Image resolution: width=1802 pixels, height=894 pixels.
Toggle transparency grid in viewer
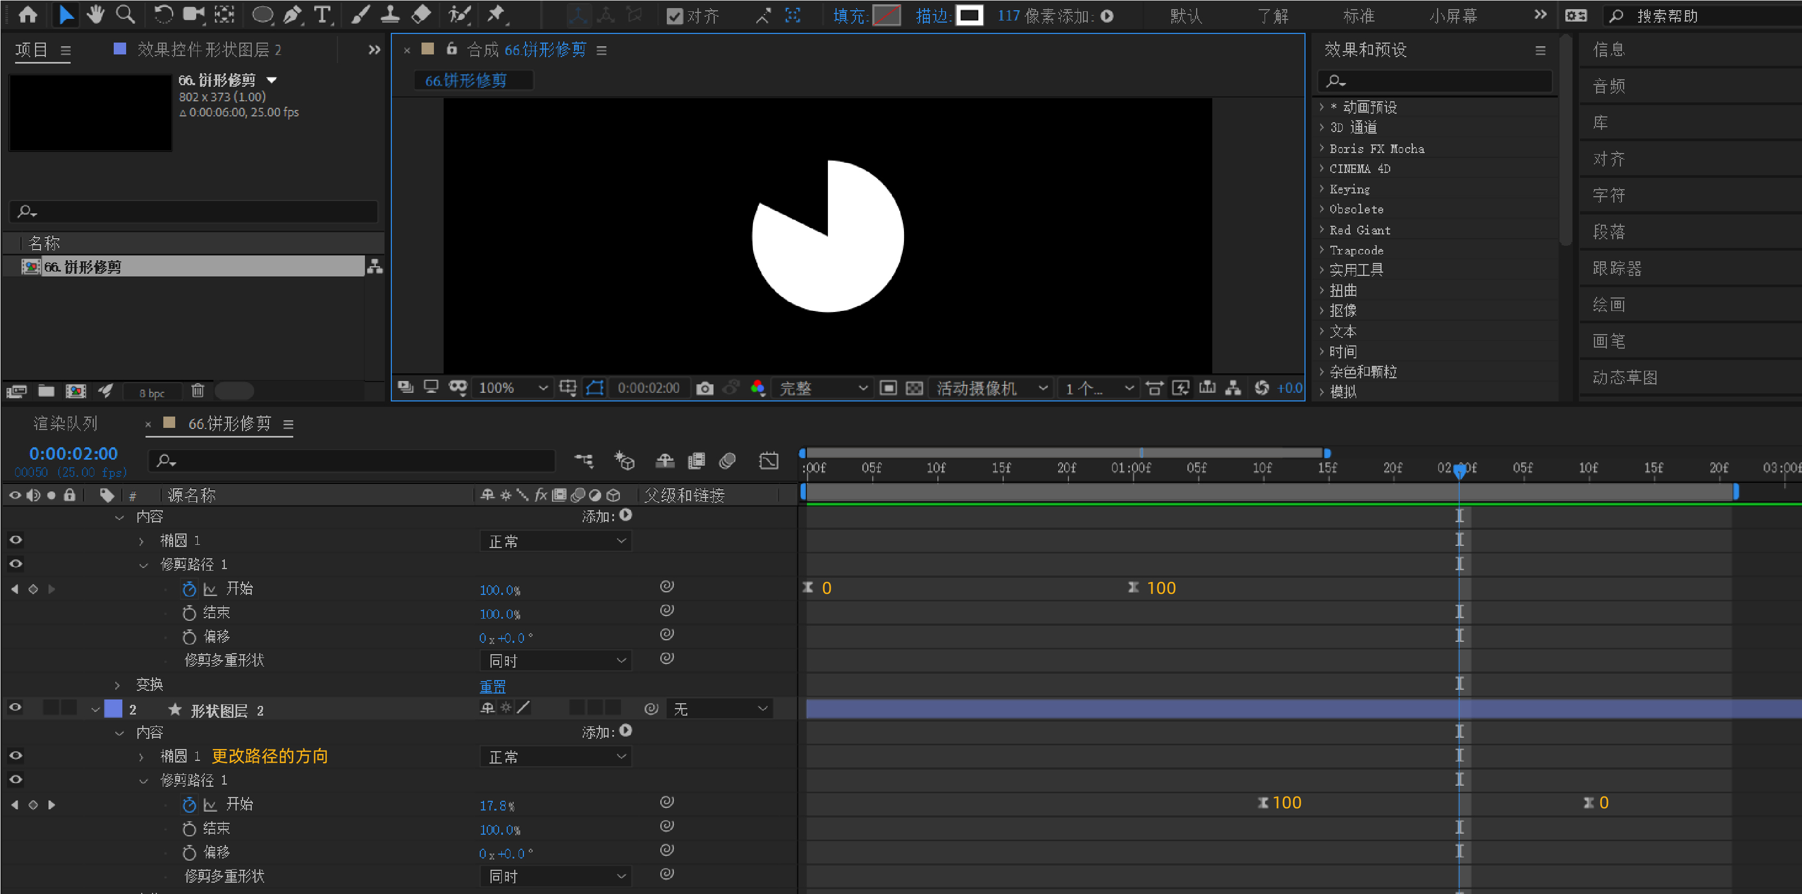(914, 388)
